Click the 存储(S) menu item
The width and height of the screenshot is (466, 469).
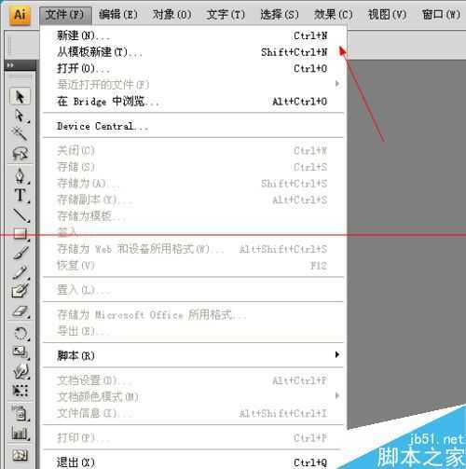point(193,167)
